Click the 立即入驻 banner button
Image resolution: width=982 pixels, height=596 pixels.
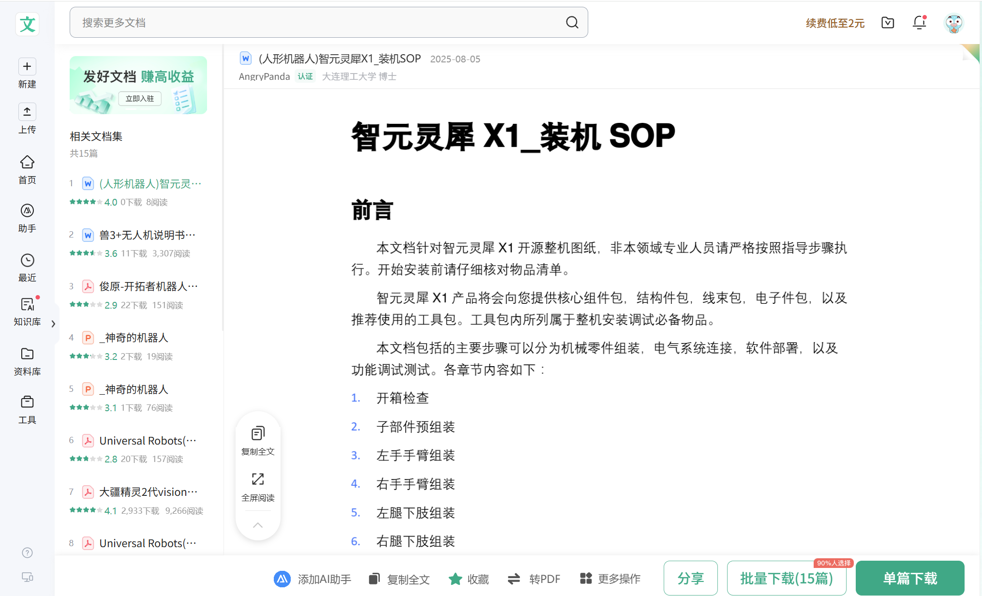coord(139,99)
